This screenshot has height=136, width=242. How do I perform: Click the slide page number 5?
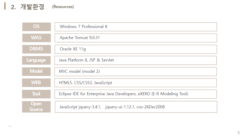click(x=238, y=133)
